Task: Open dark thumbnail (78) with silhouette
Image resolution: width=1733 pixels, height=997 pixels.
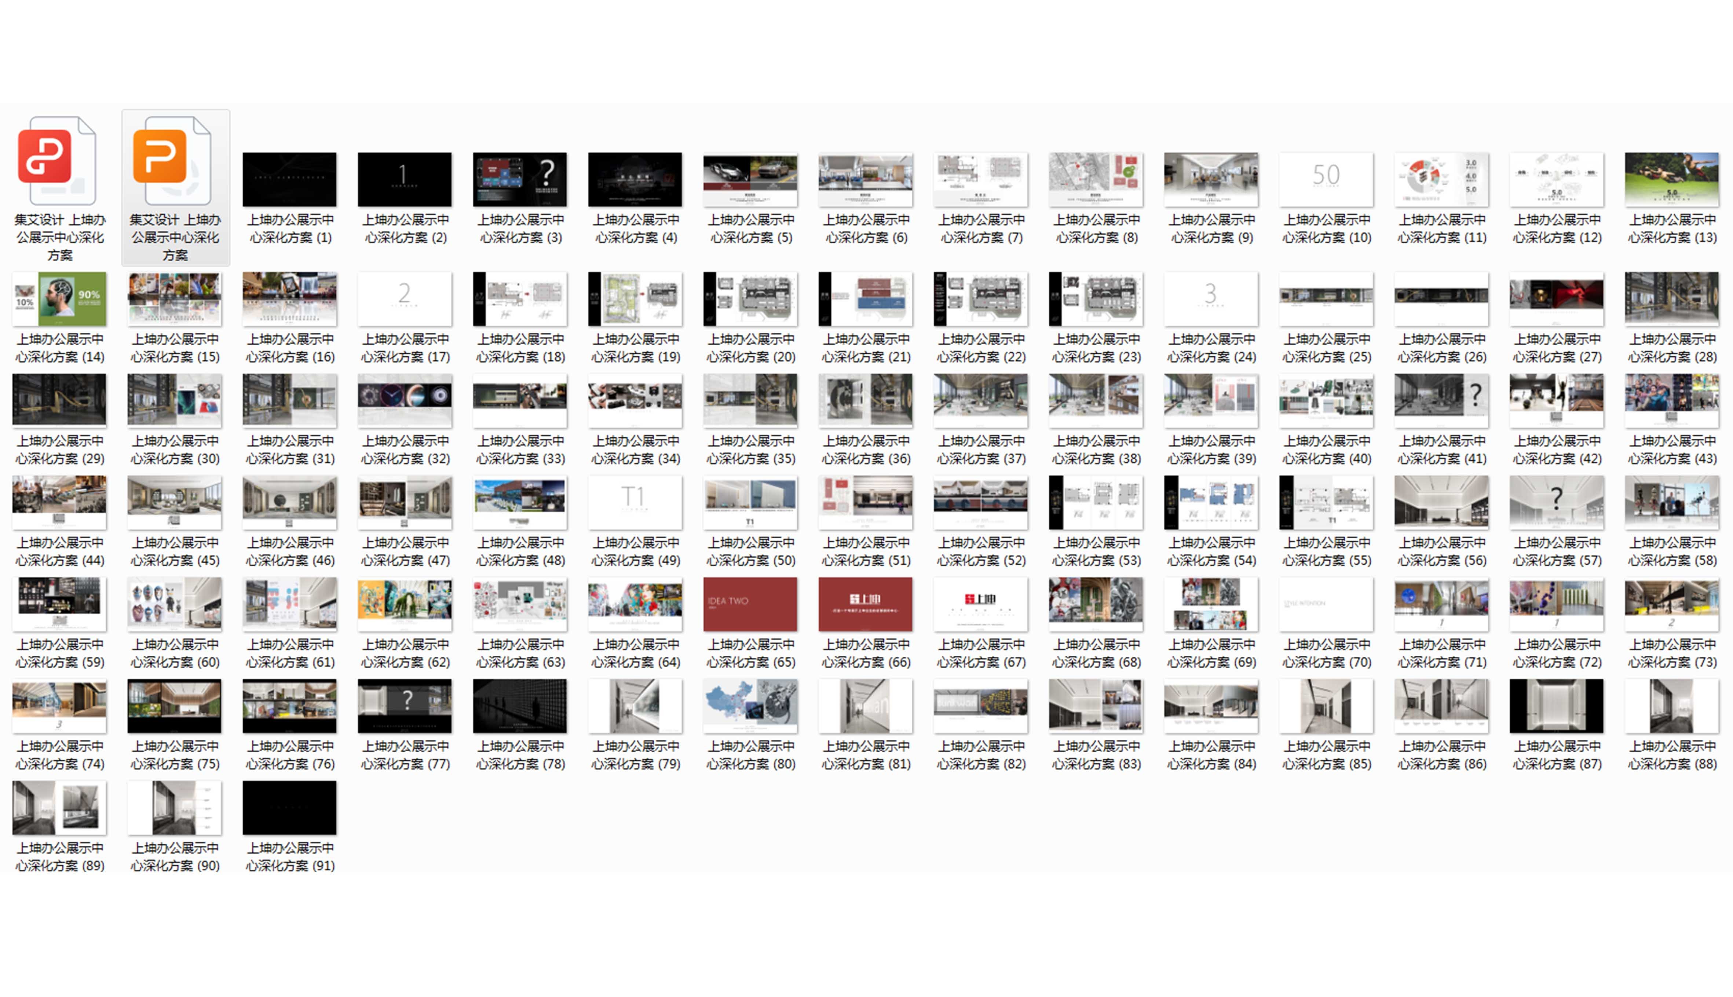Action: coord(519,705)
